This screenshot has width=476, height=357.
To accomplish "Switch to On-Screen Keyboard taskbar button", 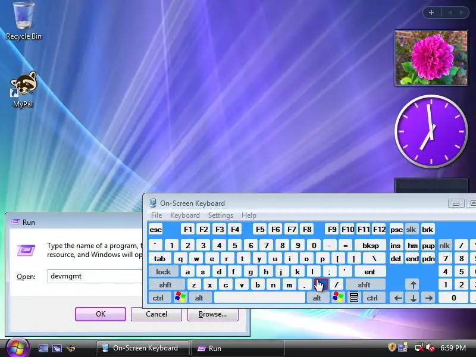I will click(x=142, y=348).
